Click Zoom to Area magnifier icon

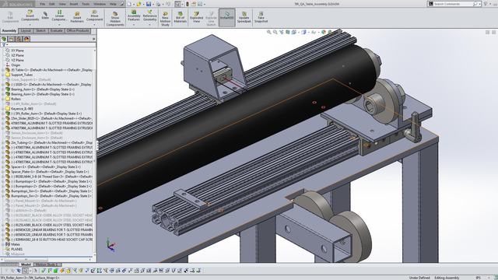coord(275,32)
